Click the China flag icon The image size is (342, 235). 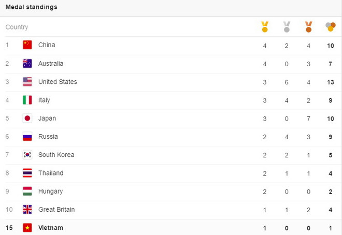click(x=27, y=45)
